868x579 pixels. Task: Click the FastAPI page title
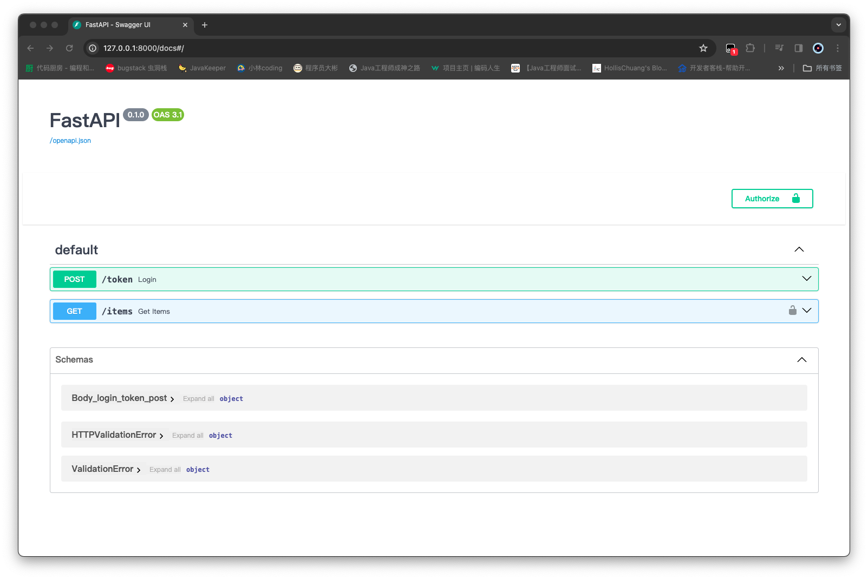click(x=85, y=121)
